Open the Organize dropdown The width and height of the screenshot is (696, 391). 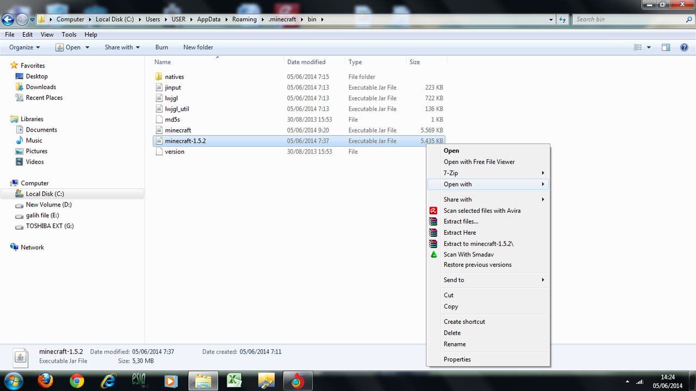[24, 47]
